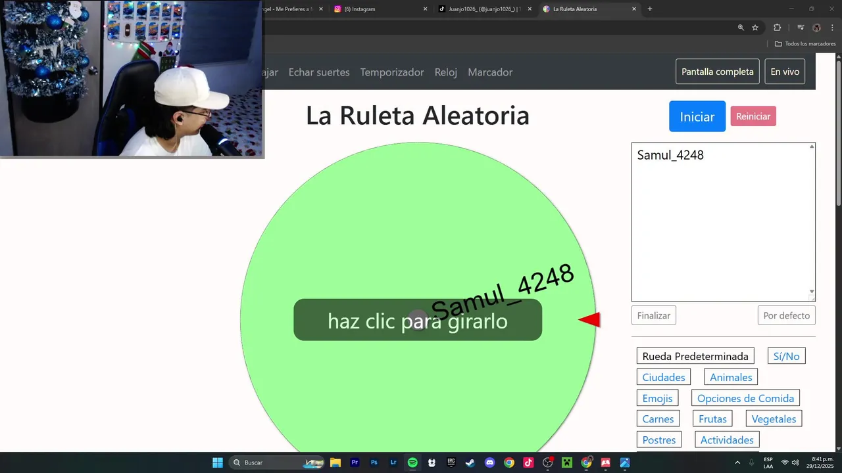Select the Rueda Predeterminada preset

point(695,356)
